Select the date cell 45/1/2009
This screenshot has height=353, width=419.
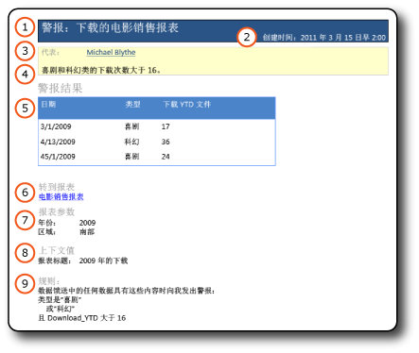coord(58,157)
